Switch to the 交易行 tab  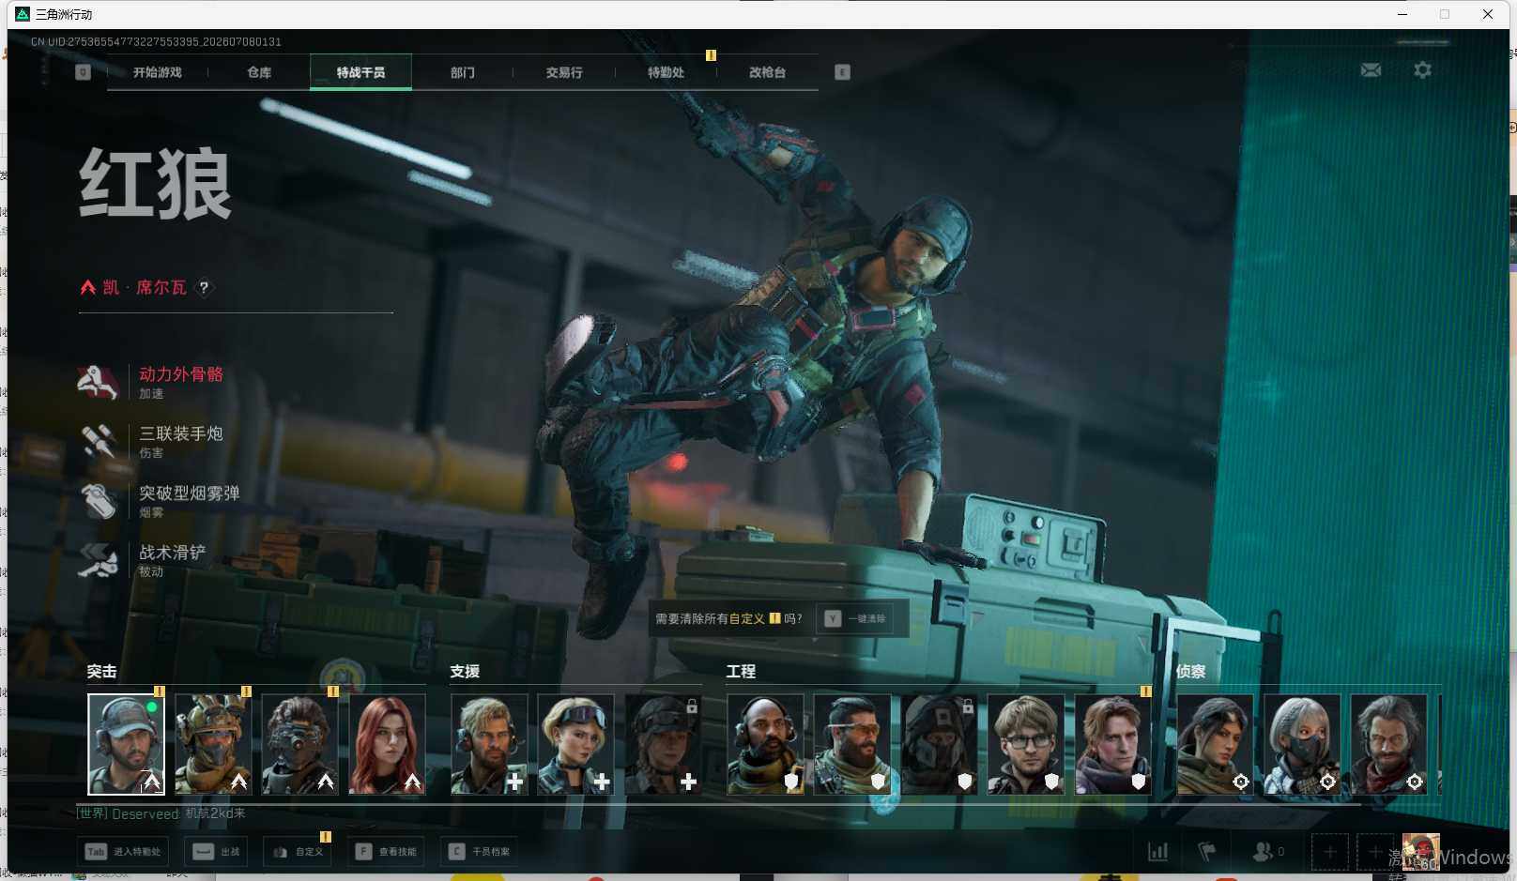pyautogui.click(x=564, y=72)
